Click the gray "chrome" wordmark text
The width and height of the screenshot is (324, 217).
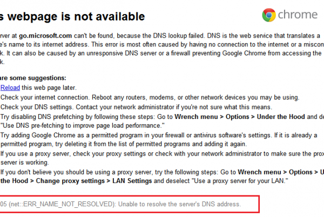298,15
